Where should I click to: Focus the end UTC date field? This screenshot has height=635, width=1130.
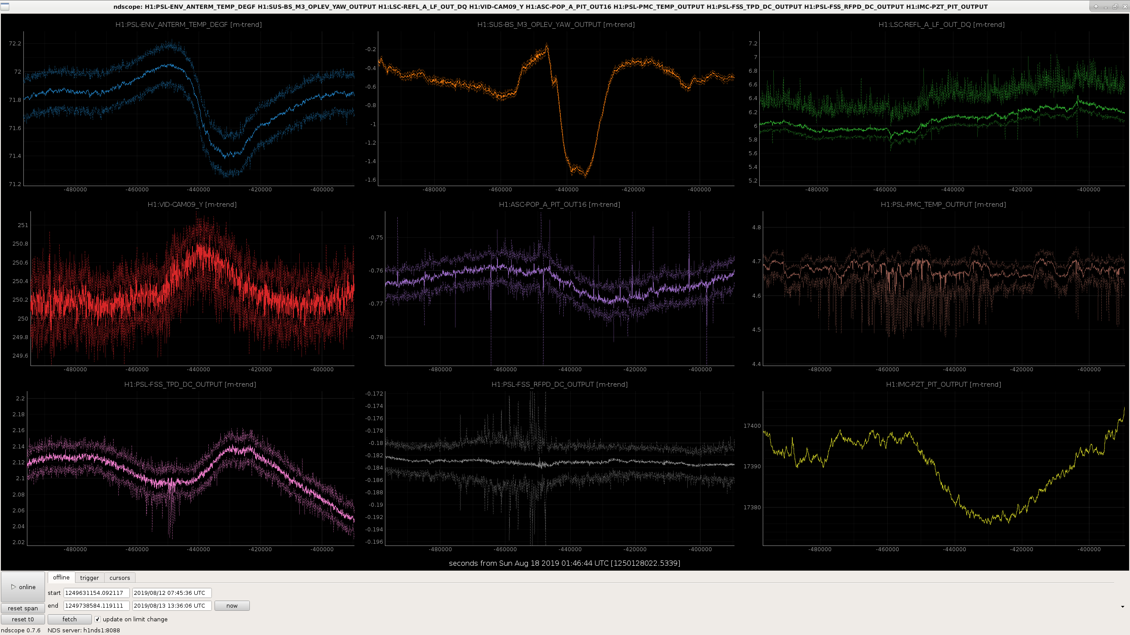click(172, 605)
